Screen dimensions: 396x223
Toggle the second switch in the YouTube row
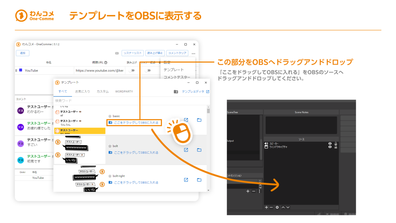(x=148, y=70)
